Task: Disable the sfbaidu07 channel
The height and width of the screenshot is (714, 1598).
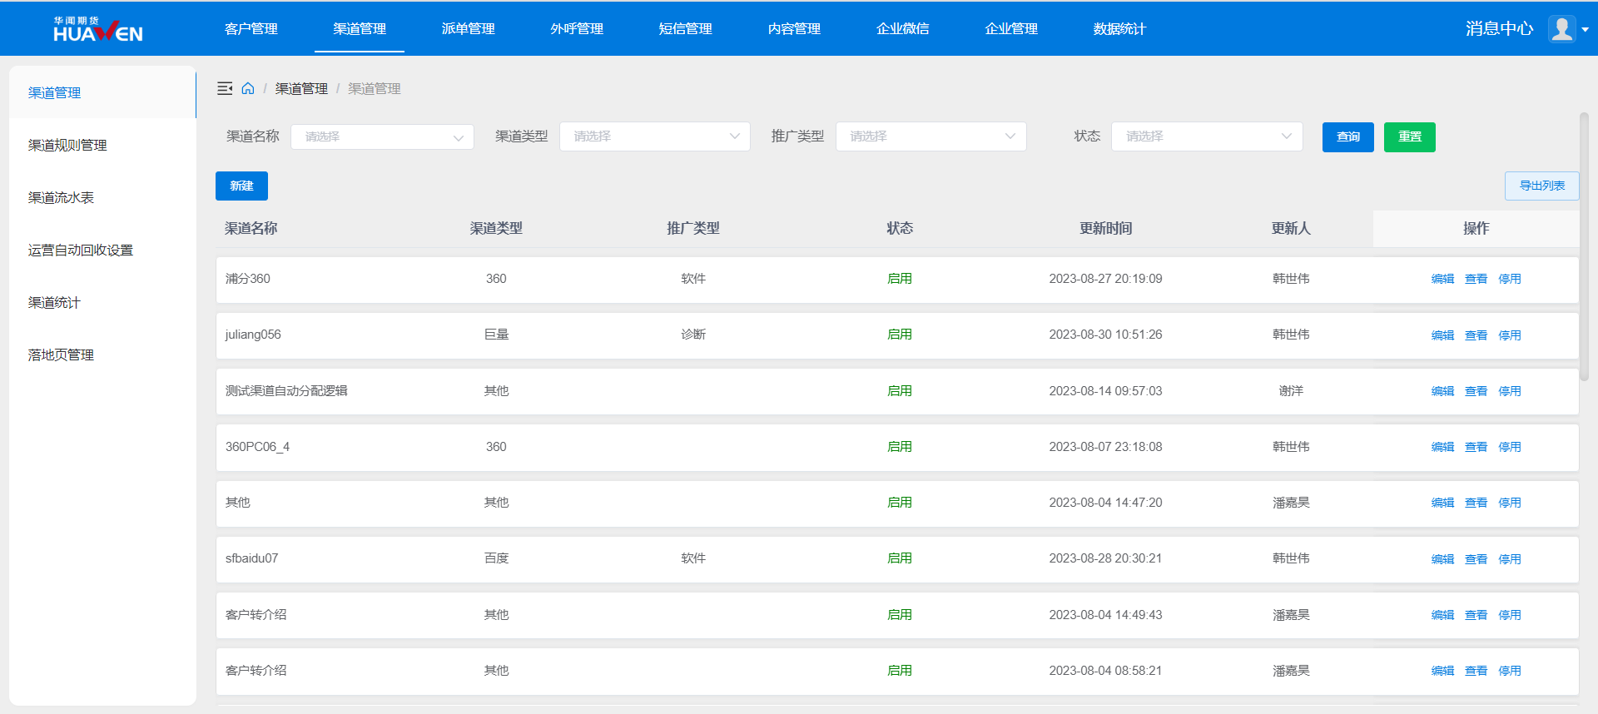Action: pyautogui.click(x=1510, y=559)
